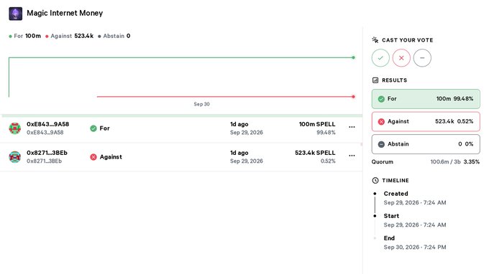Click red Against line endpoint on chart
This screenshot has width=489, height=274.
(x=353, y=97)
